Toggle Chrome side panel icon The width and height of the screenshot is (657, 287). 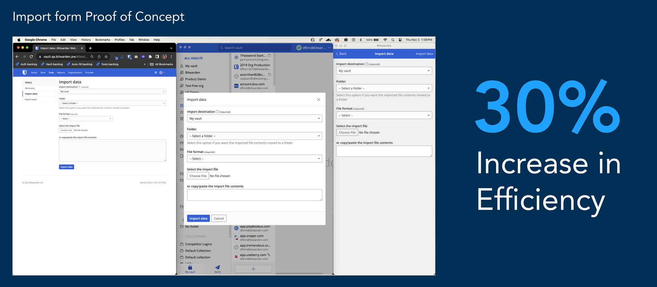point(157,57)
